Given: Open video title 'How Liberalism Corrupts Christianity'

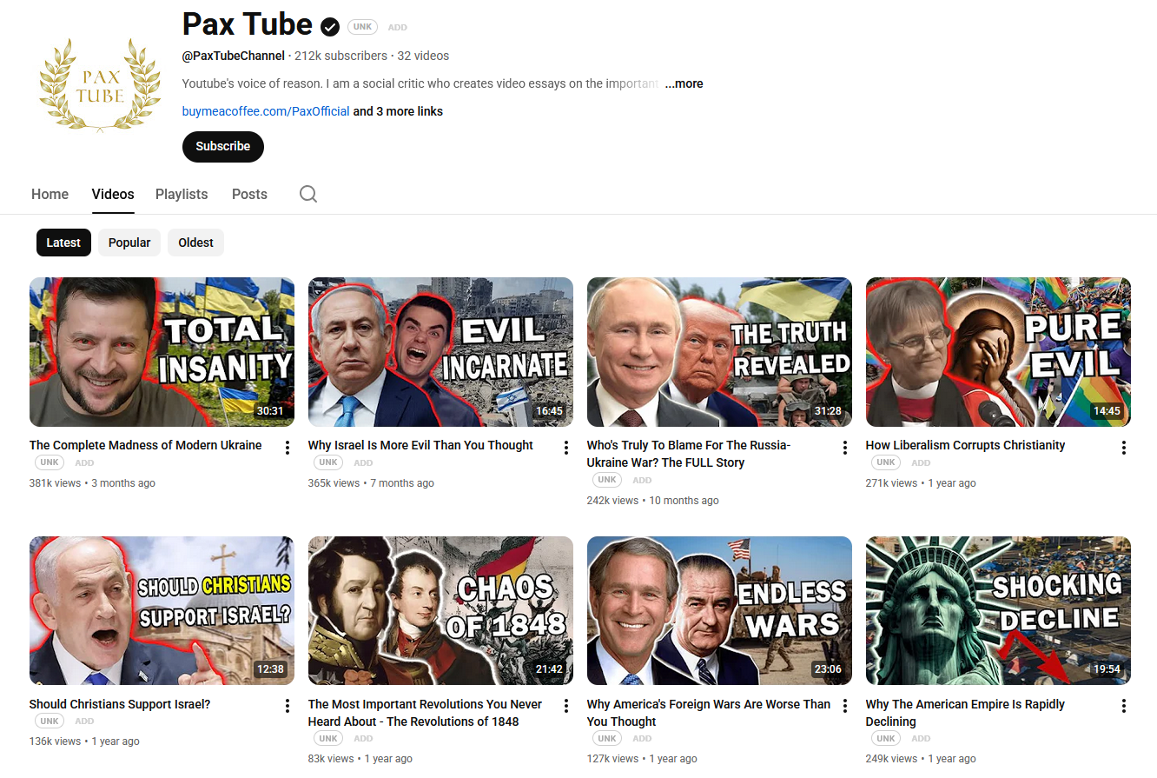Looking at the screenshot, I should 965,445.
